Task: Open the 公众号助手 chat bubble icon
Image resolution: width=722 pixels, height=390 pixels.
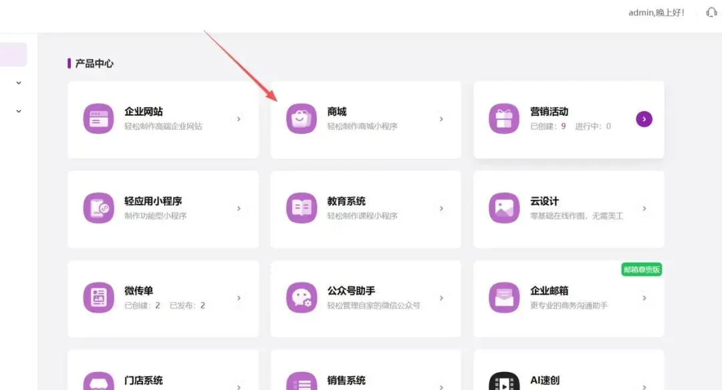Action: (302, 298)
